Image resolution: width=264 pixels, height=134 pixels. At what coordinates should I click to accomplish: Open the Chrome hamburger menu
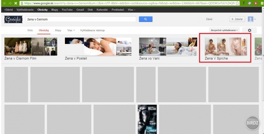262,3
